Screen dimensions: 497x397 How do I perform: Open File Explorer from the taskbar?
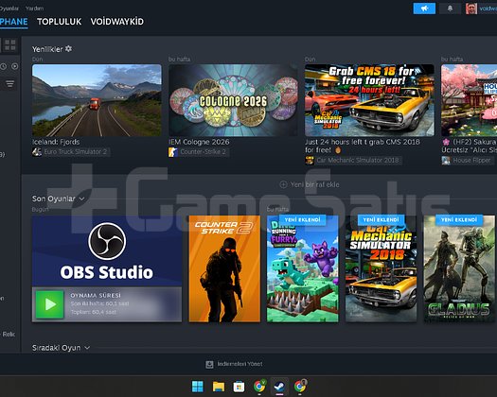[219, 387]
